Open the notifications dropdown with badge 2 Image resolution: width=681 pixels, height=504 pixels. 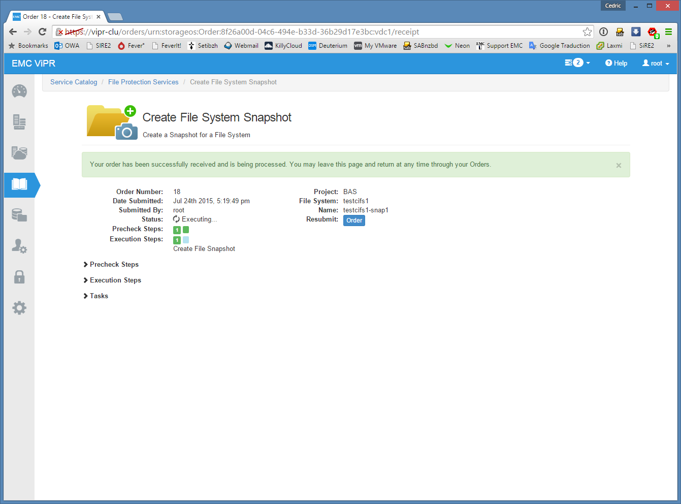pos(577,63)
